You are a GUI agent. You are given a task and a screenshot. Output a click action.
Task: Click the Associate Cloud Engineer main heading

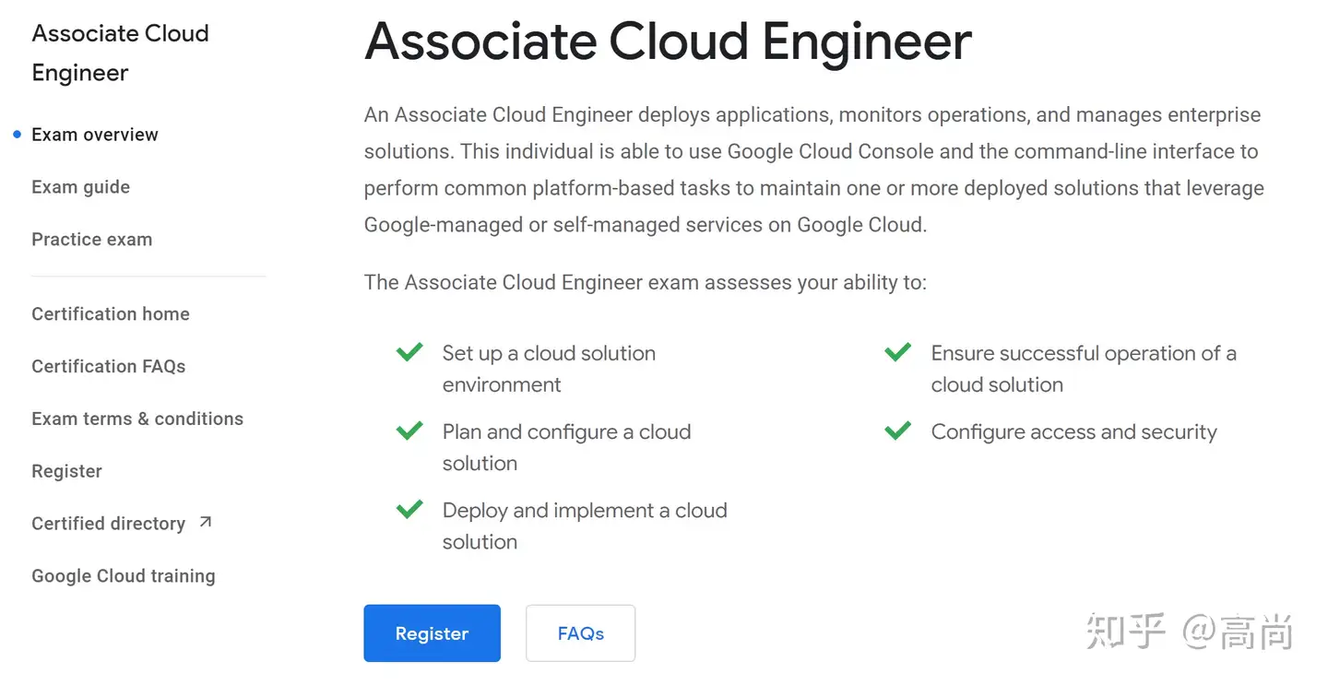[668, 41]
